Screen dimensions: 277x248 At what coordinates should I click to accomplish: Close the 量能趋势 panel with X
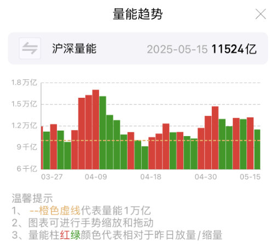click(261, 14)
